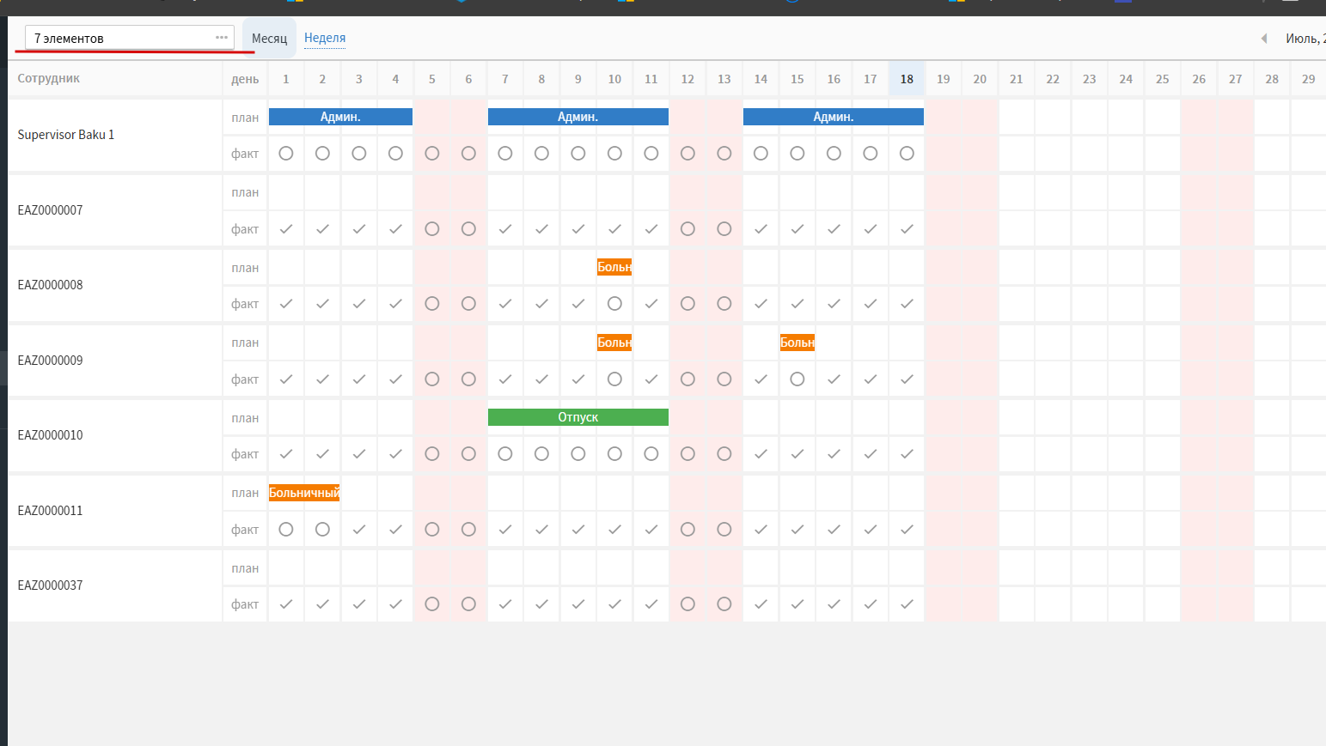Open sick-leave marker on day 15 for EAZ0000009

(x=797, y=343)
